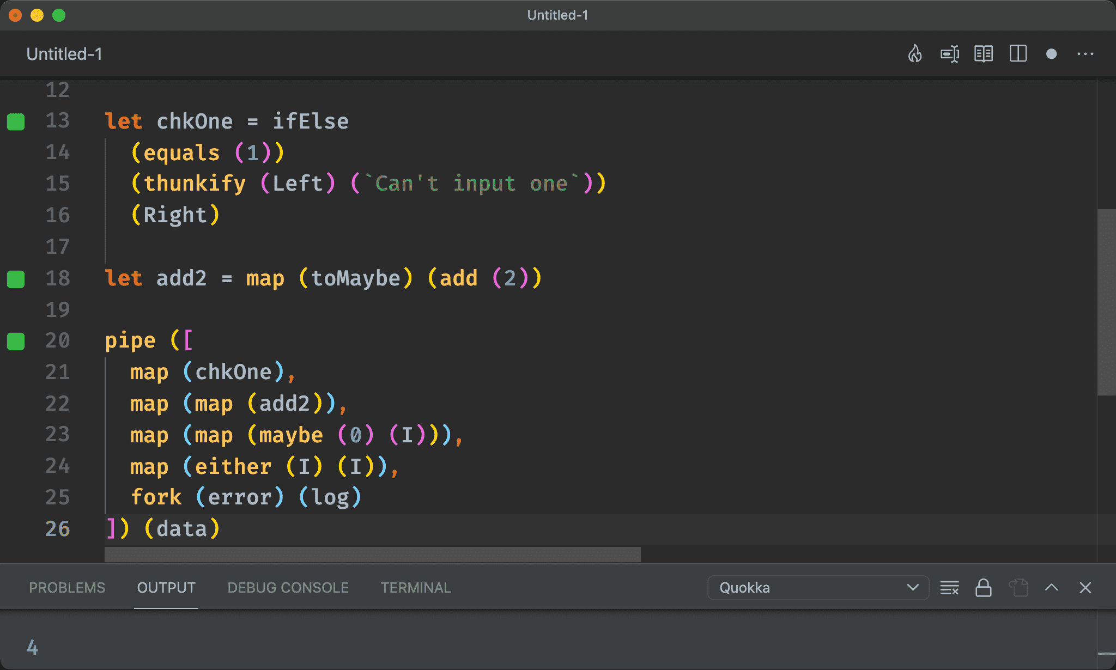Open the output log in editor

[1018, 588]
